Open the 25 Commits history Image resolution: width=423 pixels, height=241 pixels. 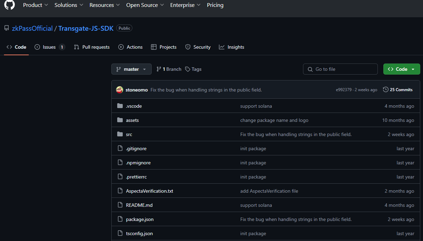[x=397, y=90]
